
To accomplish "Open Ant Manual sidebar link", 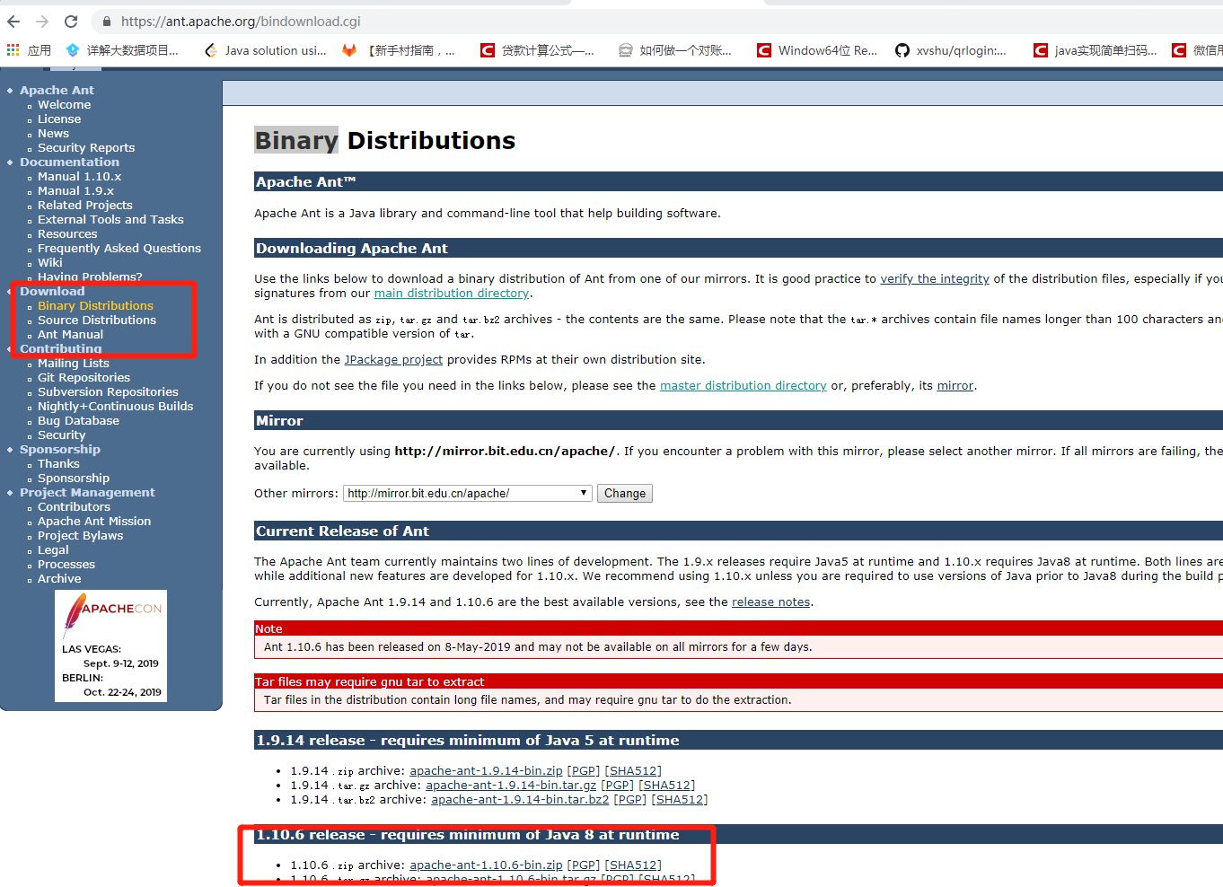I will click(70, 335).
